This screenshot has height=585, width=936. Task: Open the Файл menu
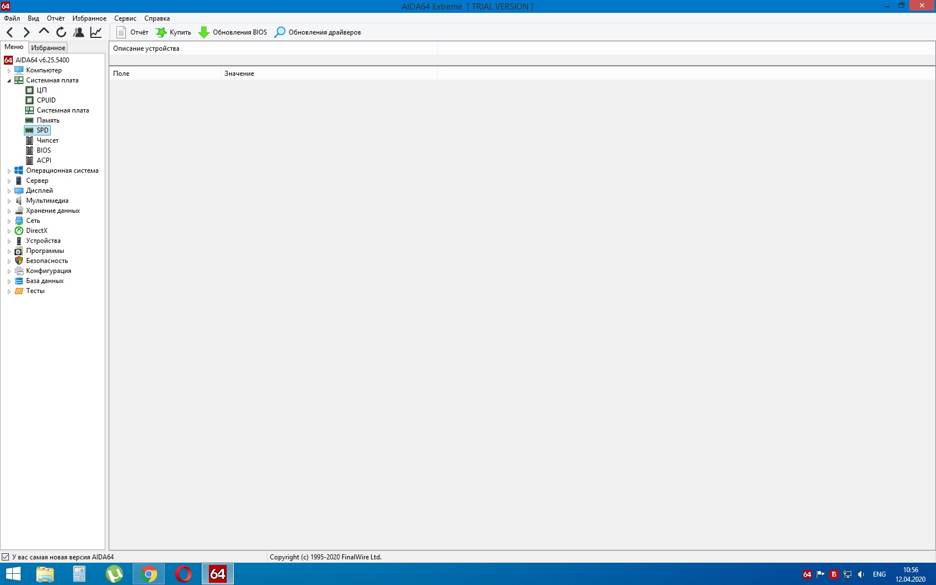12,18
